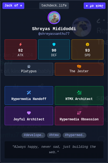The width and height of the screenshot is (108, 163).
Task: Open the @shreyassanthu77 handle link
Action: (x=54, y=34)
